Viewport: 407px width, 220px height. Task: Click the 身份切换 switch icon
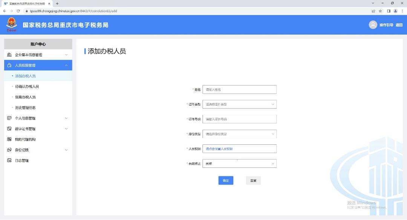[x=9, y=150]
